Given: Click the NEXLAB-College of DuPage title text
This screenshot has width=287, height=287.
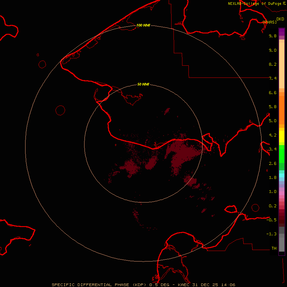Looking at the screenshot, I should point(254,4).
